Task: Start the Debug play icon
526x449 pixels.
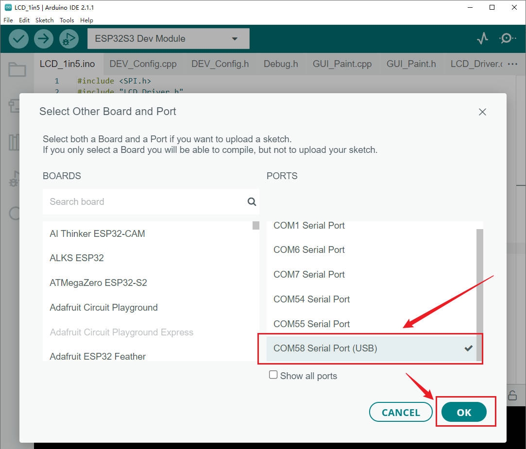Action: pos(69,38)
